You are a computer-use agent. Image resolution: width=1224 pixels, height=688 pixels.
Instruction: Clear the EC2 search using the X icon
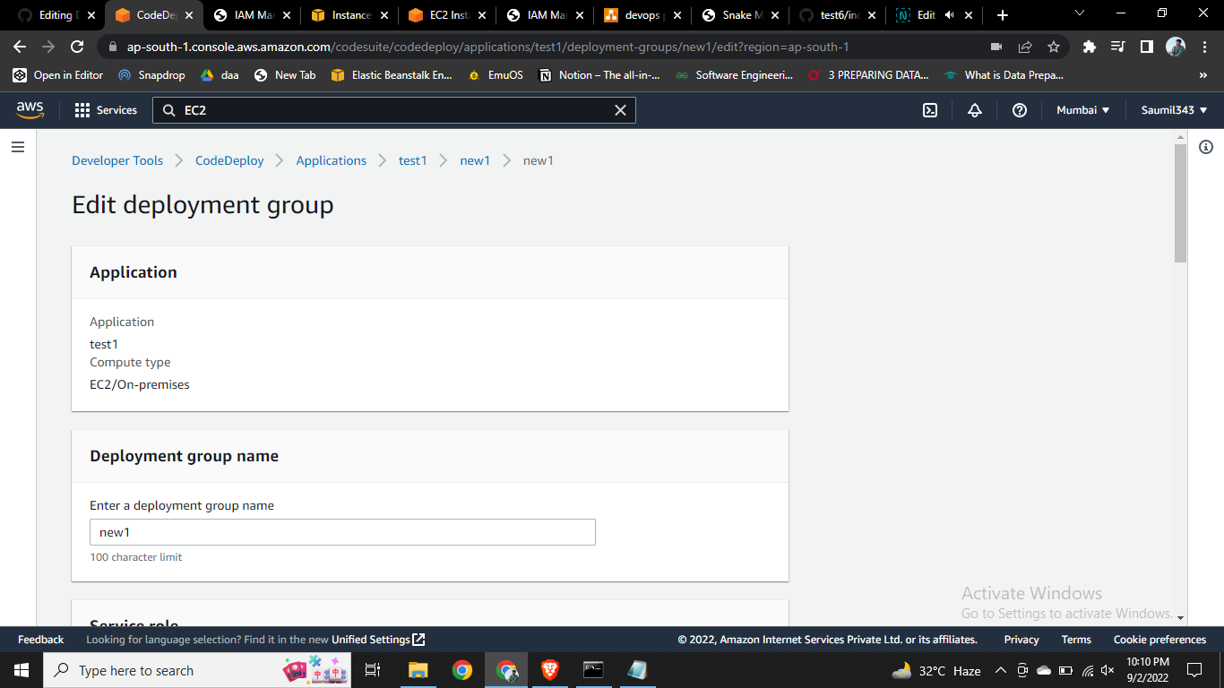pyautogui.click(x=620, y=109)
